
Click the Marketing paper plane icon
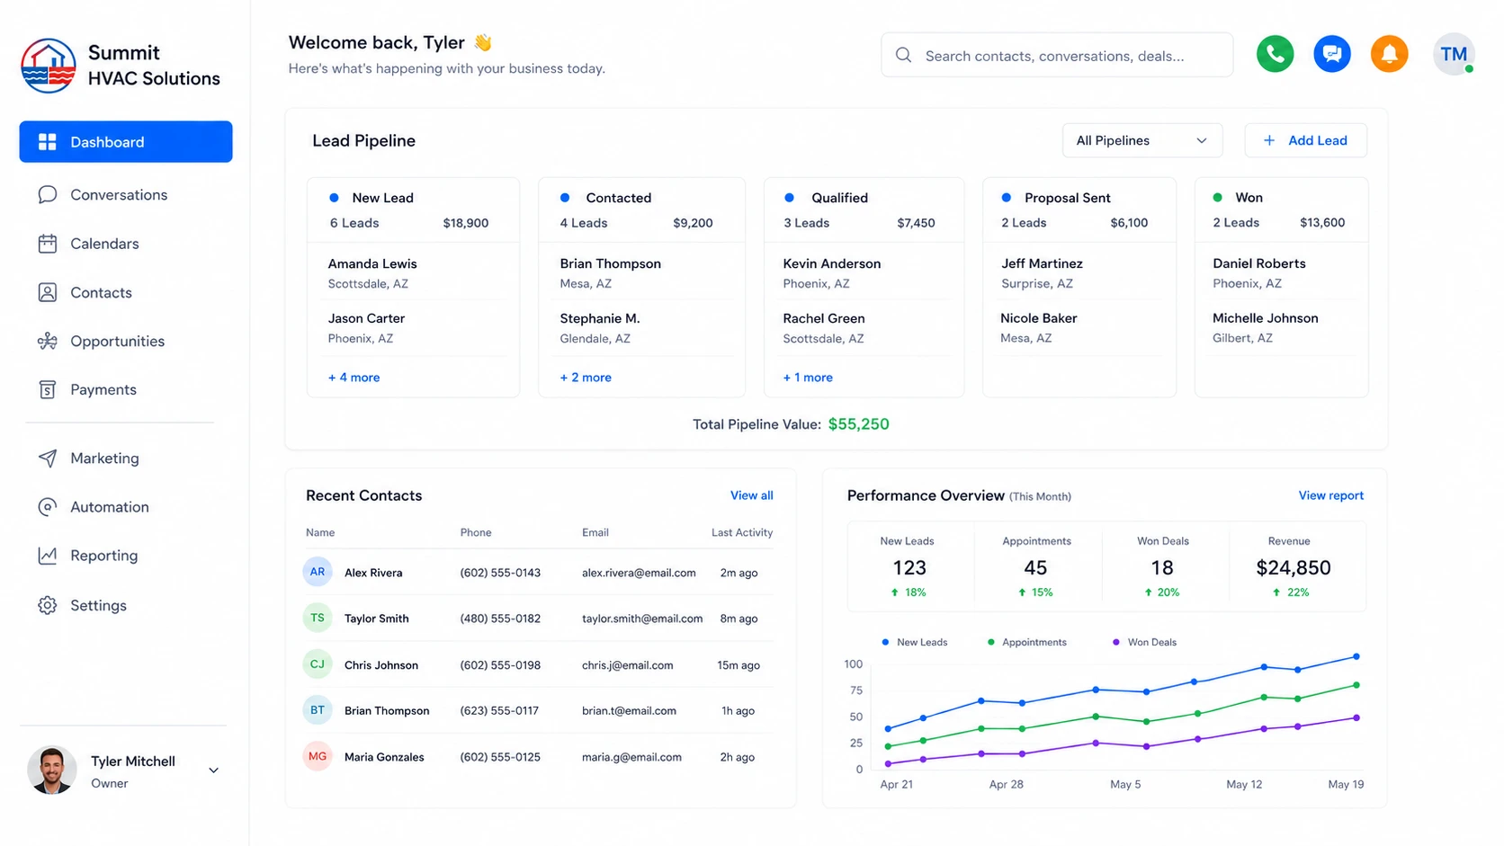click(48, 459)
